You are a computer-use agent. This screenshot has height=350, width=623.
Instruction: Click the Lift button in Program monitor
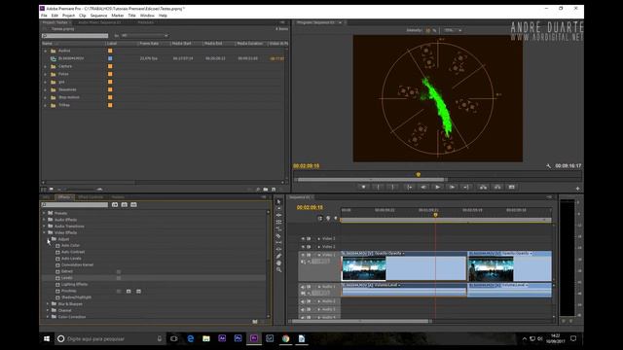(x=483, y=187)
